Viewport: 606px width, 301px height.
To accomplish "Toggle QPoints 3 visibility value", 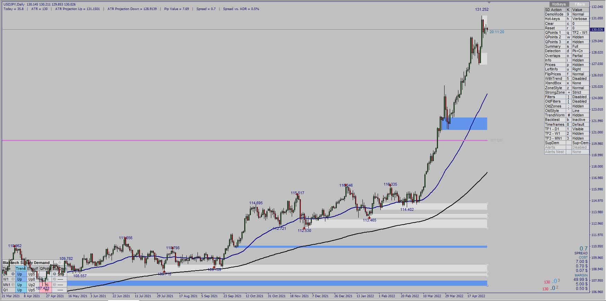I will click(580, 42).
